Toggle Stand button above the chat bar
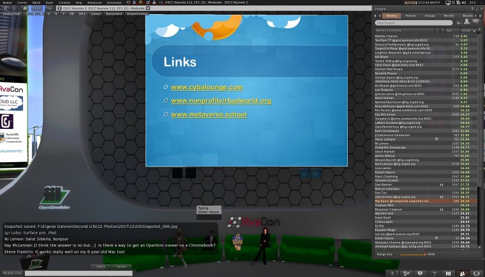The width and height of the screenshot is (485, 277). 101,266
